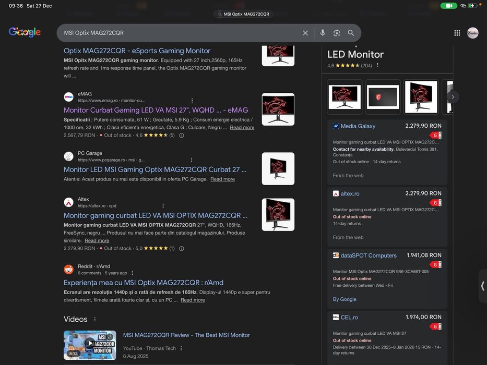The width and height of the screenshot is (487, 365).
Task: Open Altex Monitor gaming curbat link
Action: point(156,215)
